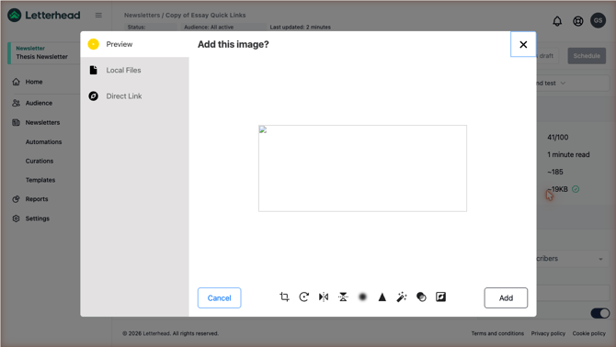
Task: Click the Audience people icon
Action: [x=17, y=103]
